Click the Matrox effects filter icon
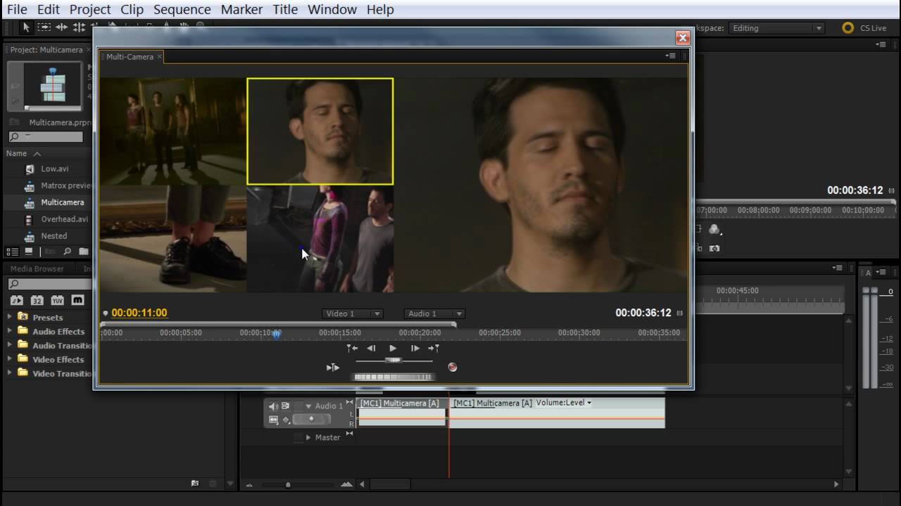The image size is (901, 506). click(x=77, y=300)
